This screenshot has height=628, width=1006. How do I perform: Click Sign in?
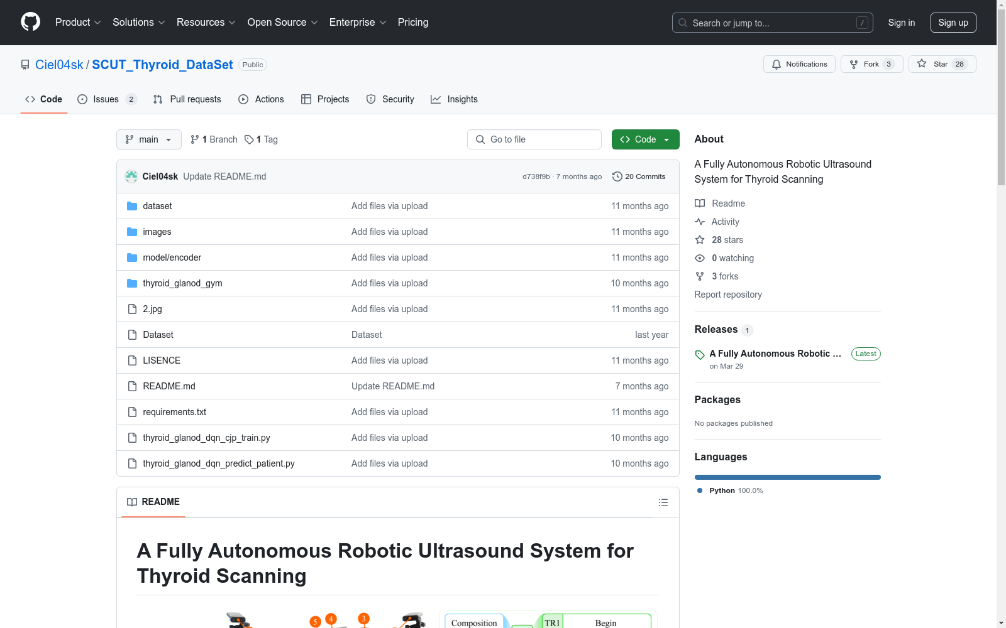click(x=902, y=23)
